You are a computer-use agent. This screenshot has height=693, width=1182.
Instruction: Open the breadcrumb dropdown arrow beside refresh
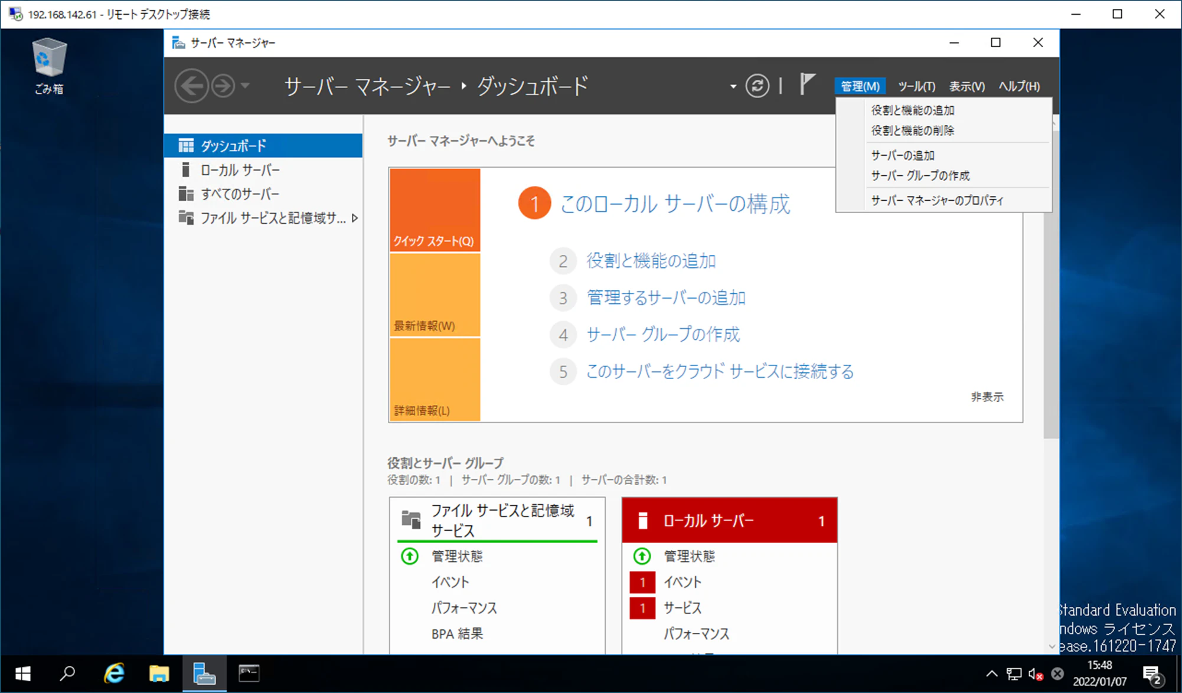(733, 87)
